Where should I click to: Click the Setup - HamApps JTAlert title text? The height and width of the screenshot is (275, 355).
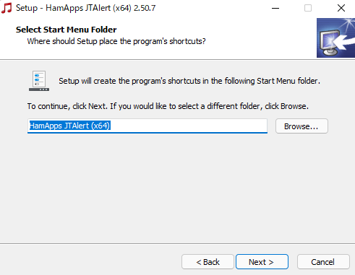coord(86,8)
